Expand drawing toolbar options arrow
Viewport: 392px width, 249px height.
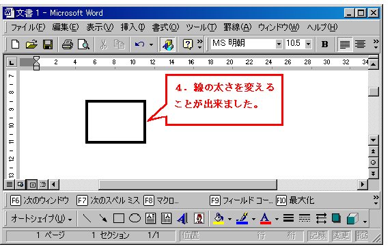pyautogui.click(x=365, y=222)
